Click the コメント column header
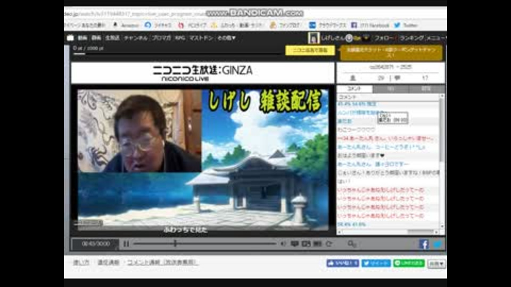This screenshot has width=511, height=287. coord(388,97)
